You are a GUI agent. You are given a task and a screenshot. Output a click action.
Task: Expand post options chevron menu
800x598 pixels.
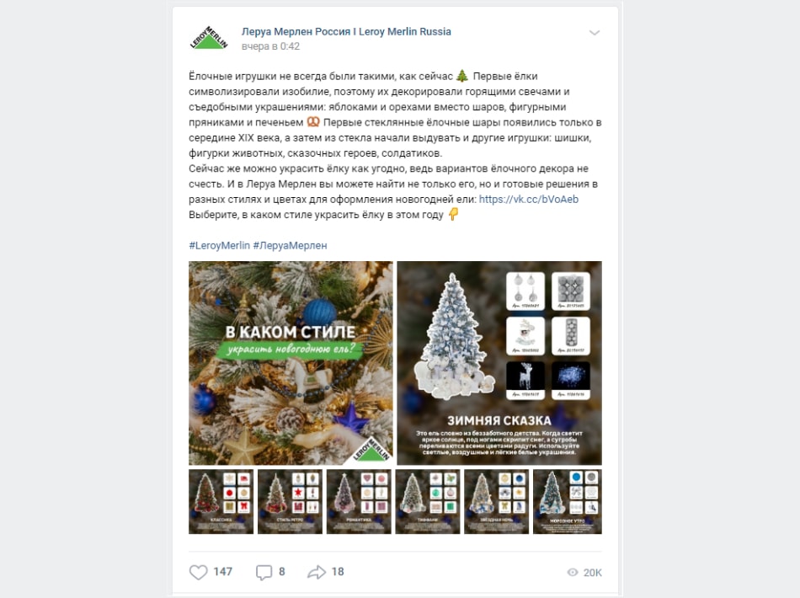595,33
